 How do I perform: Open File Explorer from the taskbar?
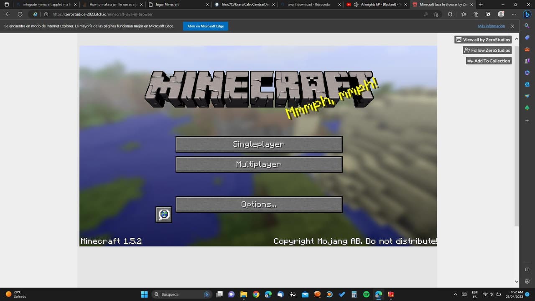point(244,294)
